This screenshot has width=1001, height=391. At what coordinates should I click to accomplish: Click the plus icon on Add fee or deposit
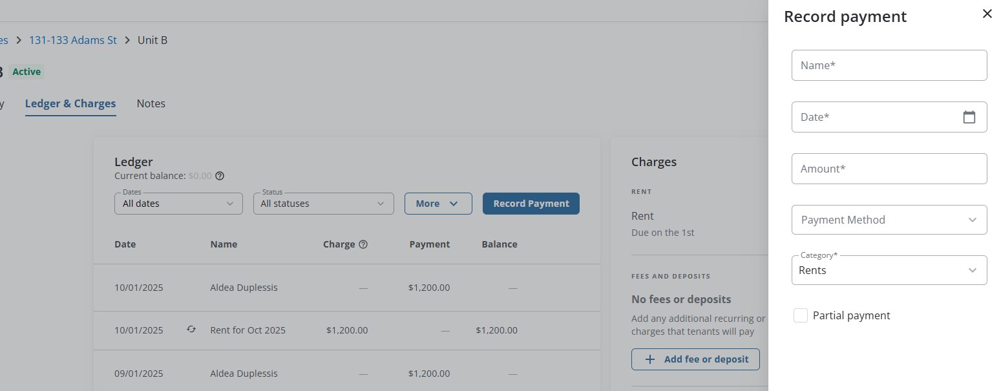650,359
